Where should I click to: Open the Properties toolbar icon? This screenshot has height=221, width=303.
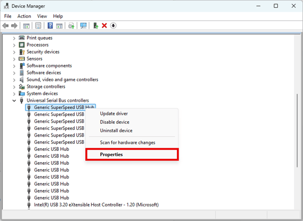click(38, 25)
